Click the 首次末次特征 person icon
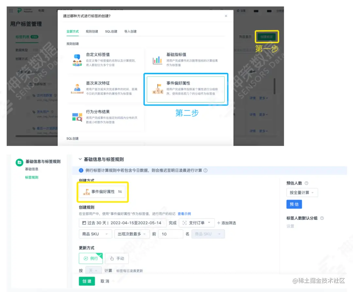Screen dimensions: 353x292 (x=77, y=89)
